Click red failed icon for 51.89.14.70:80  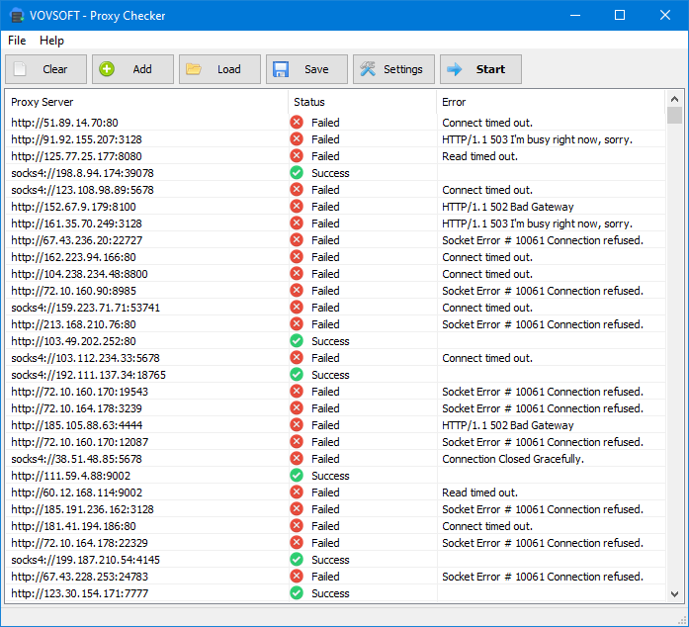tap(297, 123)
